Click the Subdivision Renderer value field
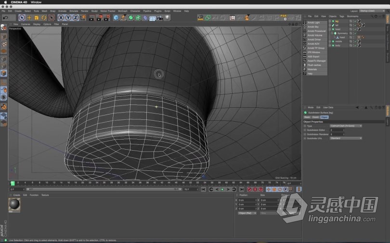The image size is (390, 243). (x=337, y=134)
